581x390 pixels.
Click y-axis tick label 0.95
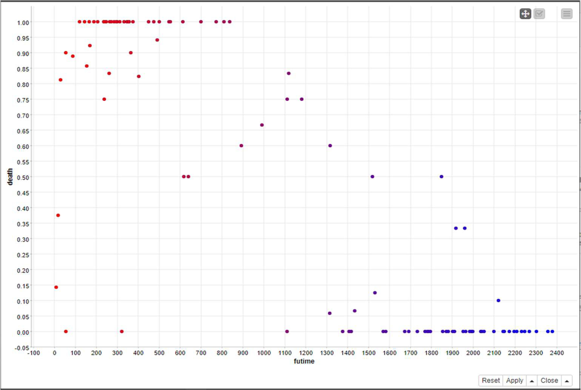click(x=23, y=38)
